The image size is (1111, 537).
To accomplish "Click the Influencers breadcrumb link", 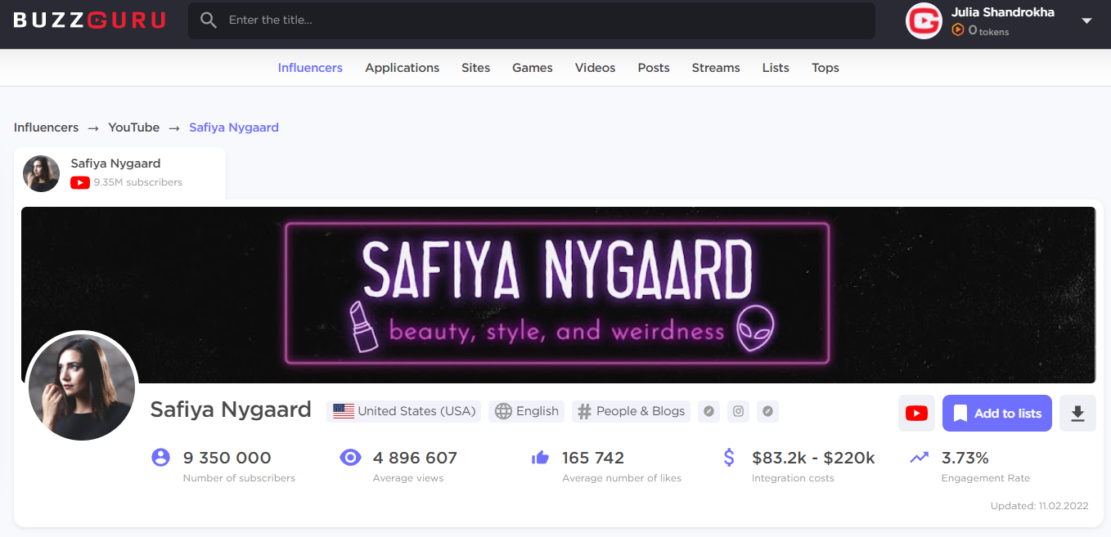I will [47, 128].
